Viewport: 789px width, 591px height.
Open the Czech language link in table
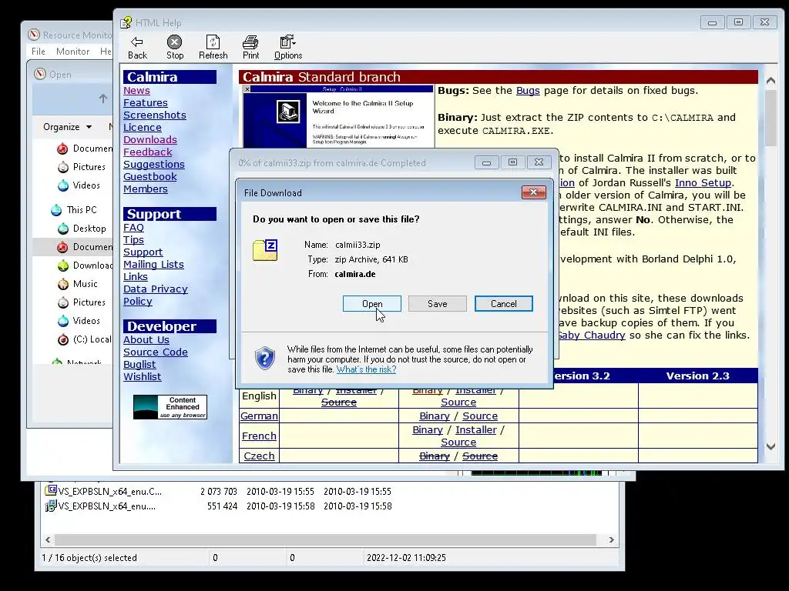(259, 456)
